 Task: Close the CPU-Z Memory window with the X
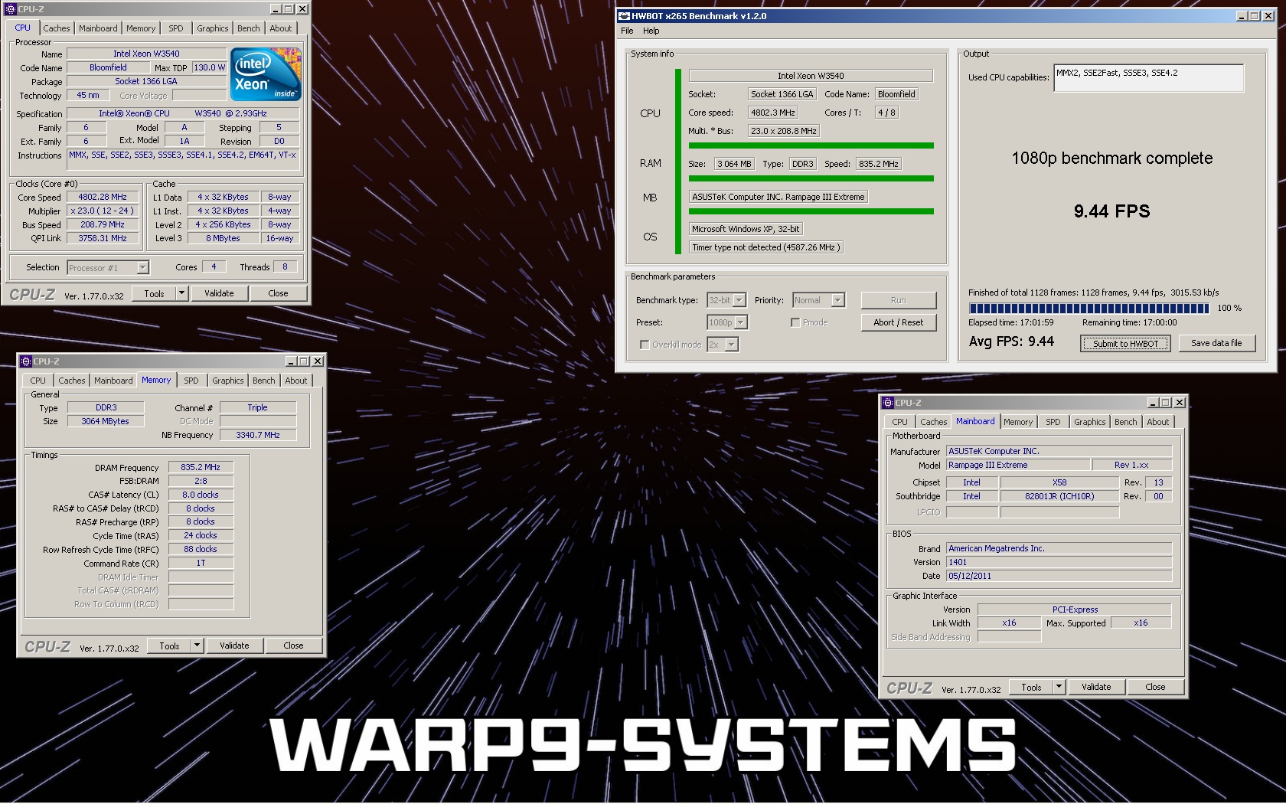point(318,361)
